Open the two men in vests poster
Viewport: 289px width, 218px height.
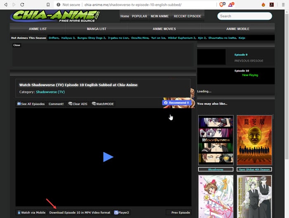coord(254,197)
